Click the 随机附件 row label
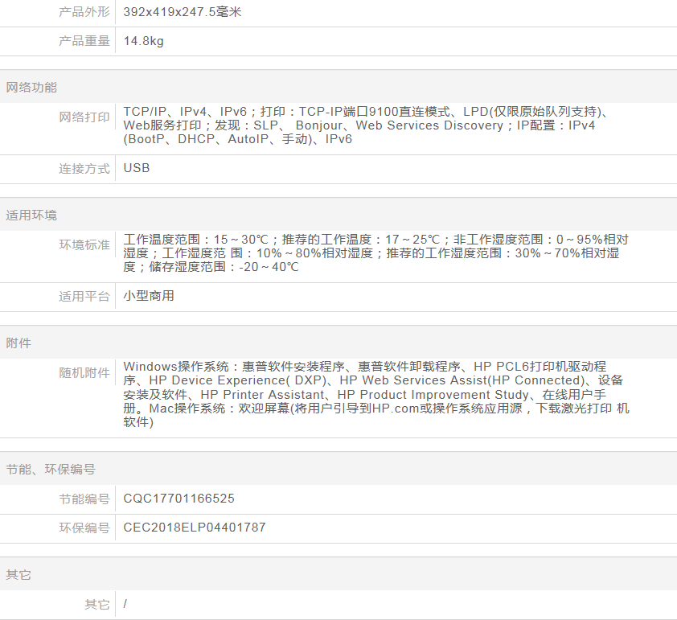677x620 pixels. (84, 373)
